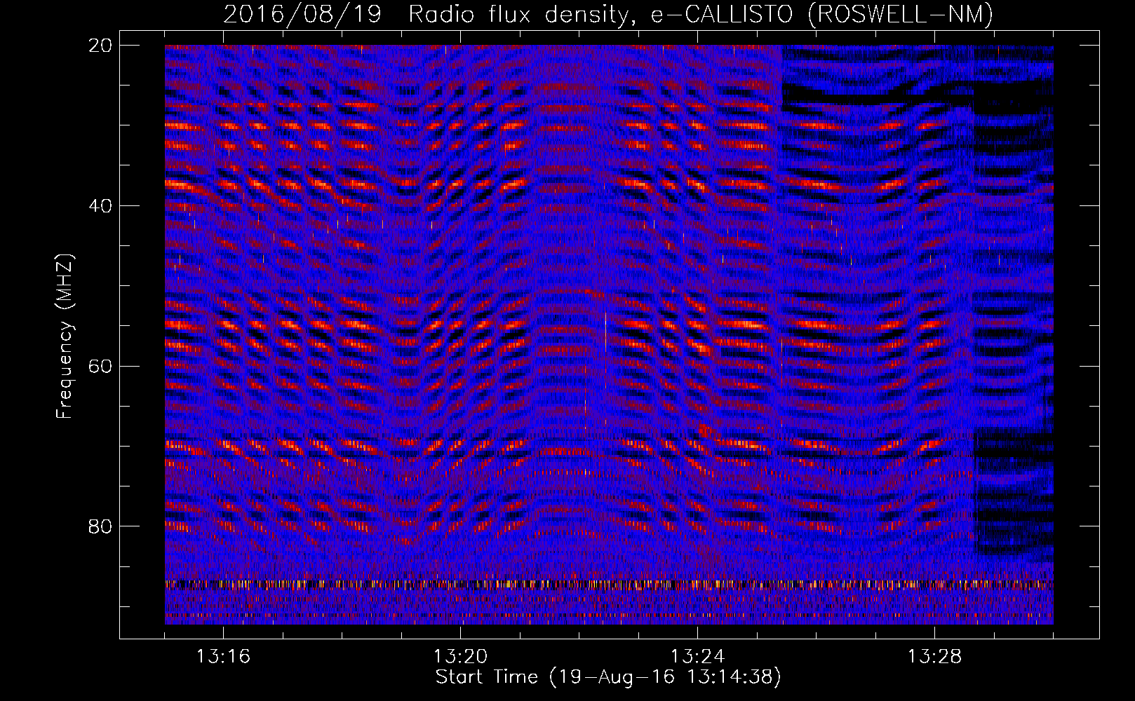The height and width of the screenshot is (701, 1135).
Task: Click the 40 frequency tick label
Action: tap(100, 206)
